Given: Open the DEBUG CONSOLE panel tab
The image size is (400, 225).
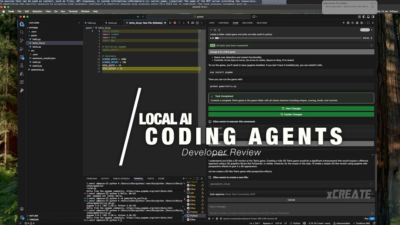Looking at the screenshot, I should 121,179.
